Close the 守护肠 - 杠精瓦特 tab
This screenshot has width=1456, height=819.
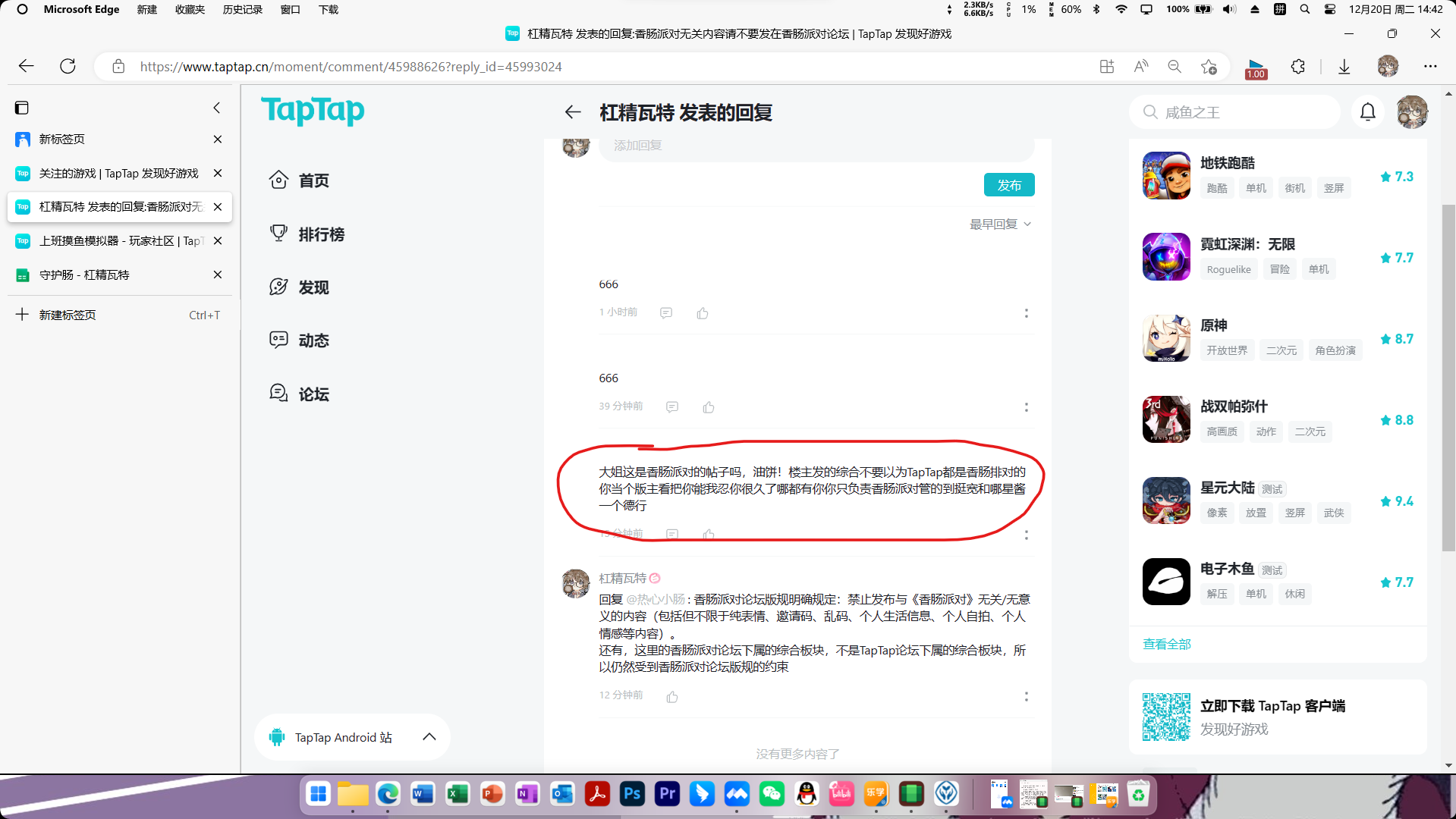click(x=218, y=275)
